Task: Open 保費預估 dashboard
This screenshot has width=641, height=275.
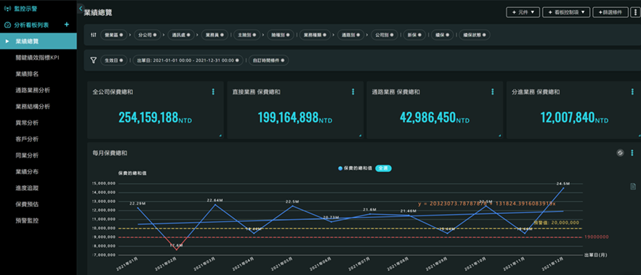Action: pos(27,204)
